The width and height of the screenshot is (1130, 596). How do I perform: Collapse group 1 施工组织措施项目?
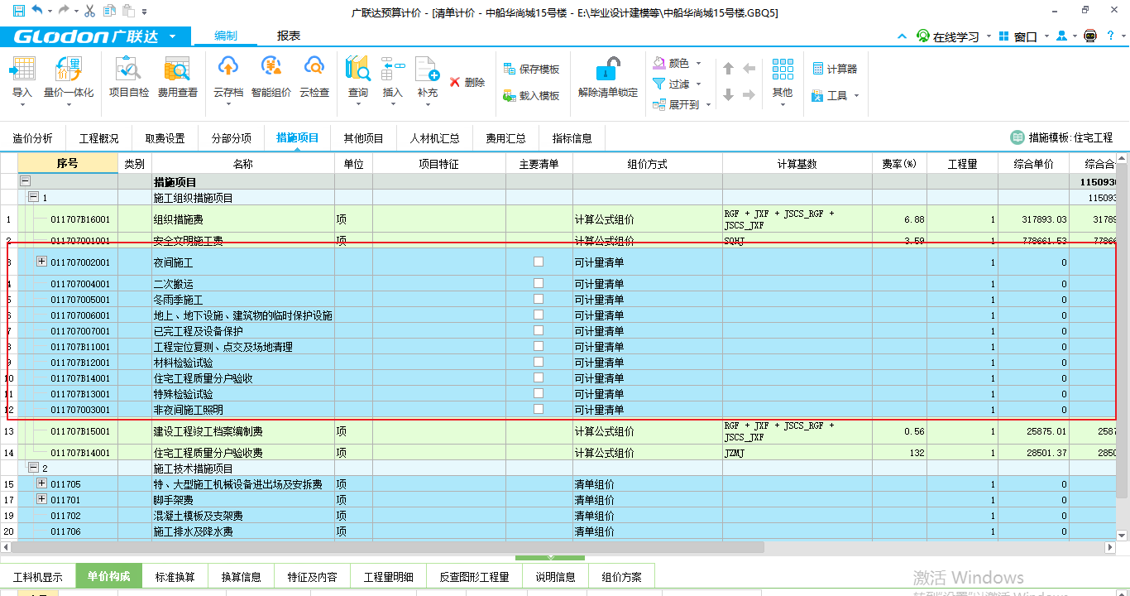pyautogui.click(x=34, y=197)
